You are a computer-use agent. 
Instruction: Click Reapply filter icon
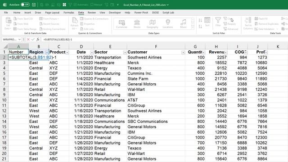pyautogui.click(x=225, y=24)
